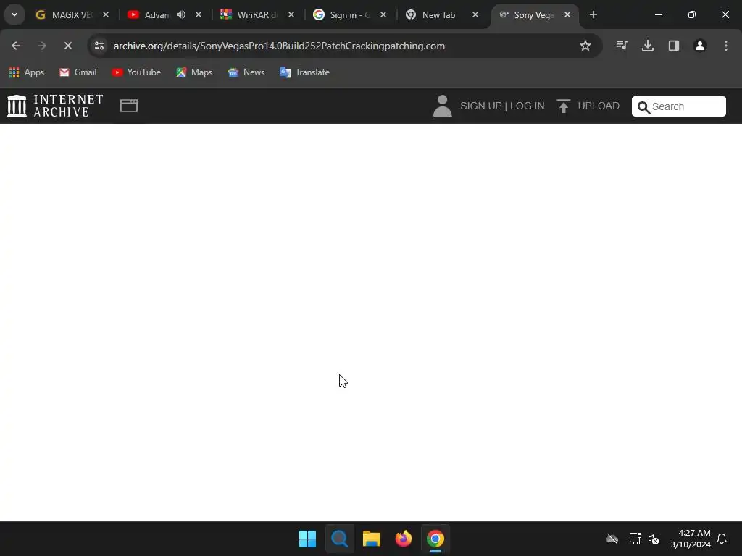Open Chrome three-dot menu

click(726, 46)
